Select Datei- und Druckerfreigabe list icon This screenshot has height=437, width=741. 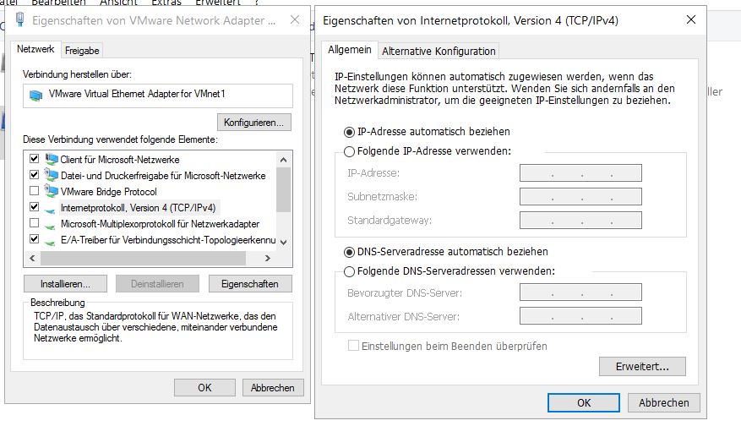coord(52,175)
